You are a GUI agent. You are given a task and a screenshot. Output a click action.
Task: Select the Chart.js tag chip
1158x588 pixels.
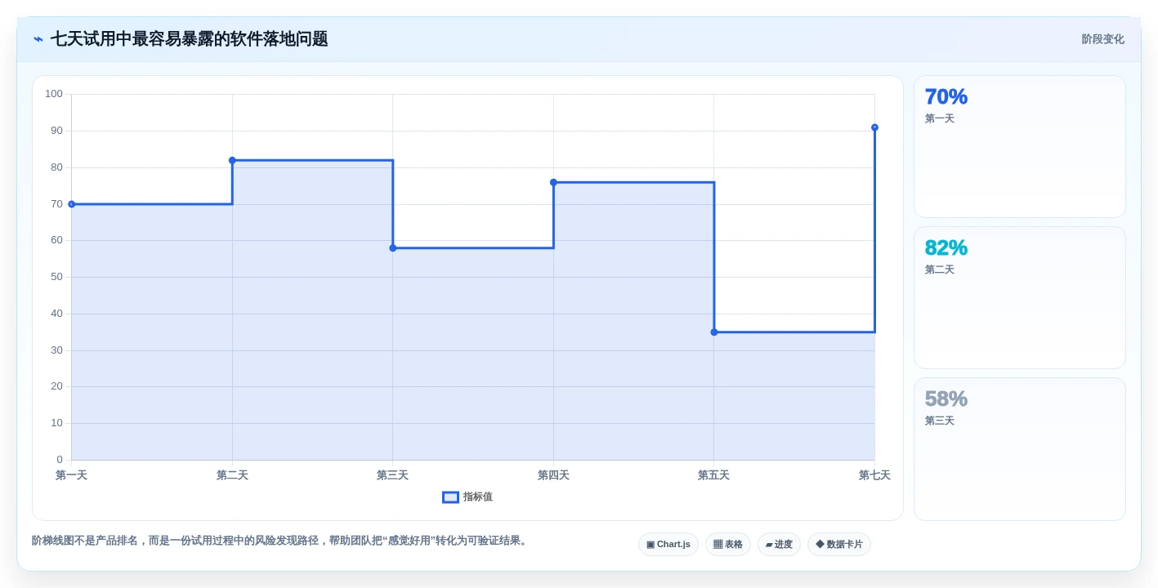pyautogui.click(x=668, y=545)
